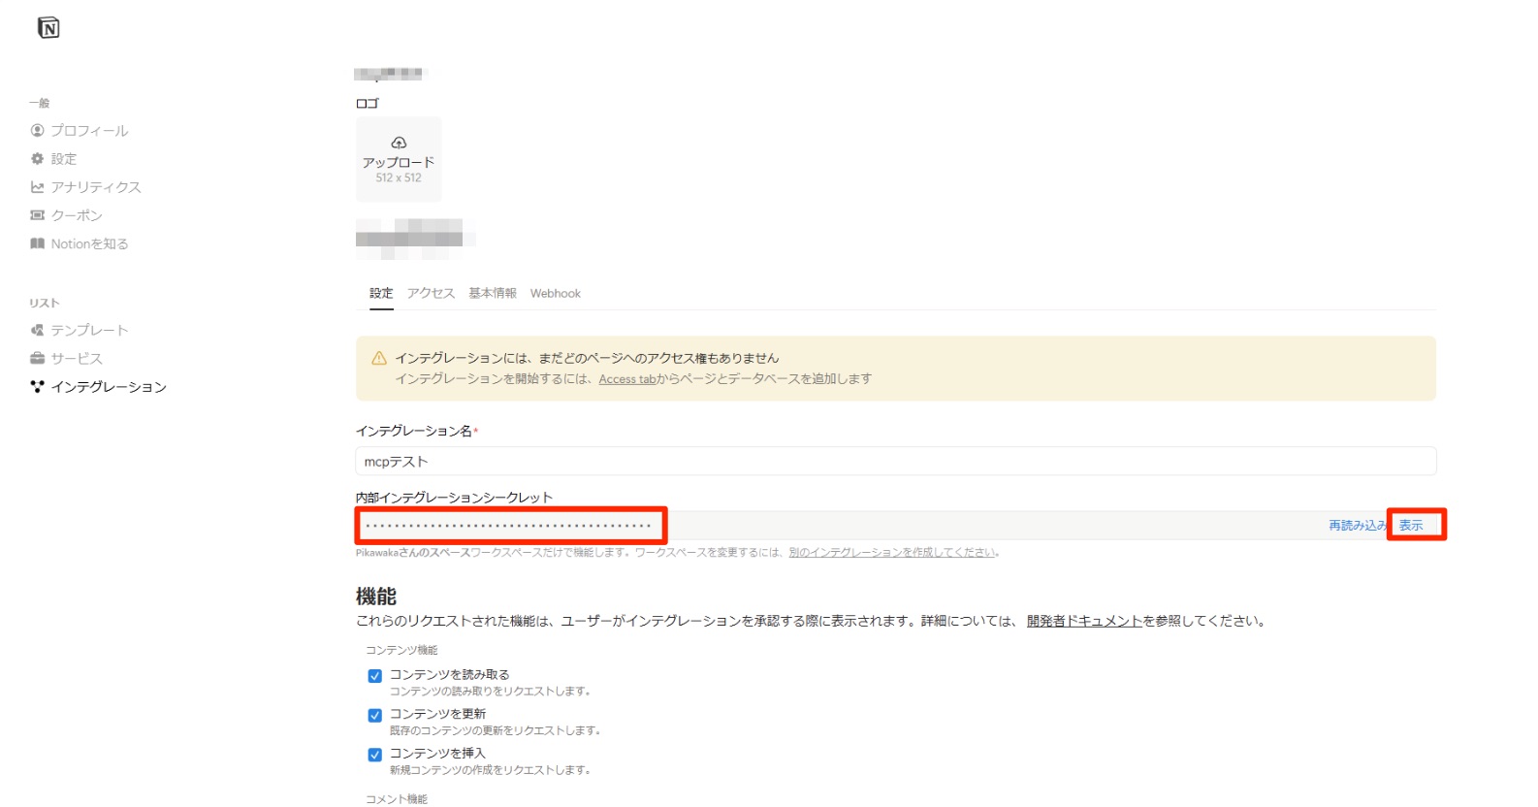
Task: Click 再読み込み to refresh the secret
Action: click(1356, 526)
